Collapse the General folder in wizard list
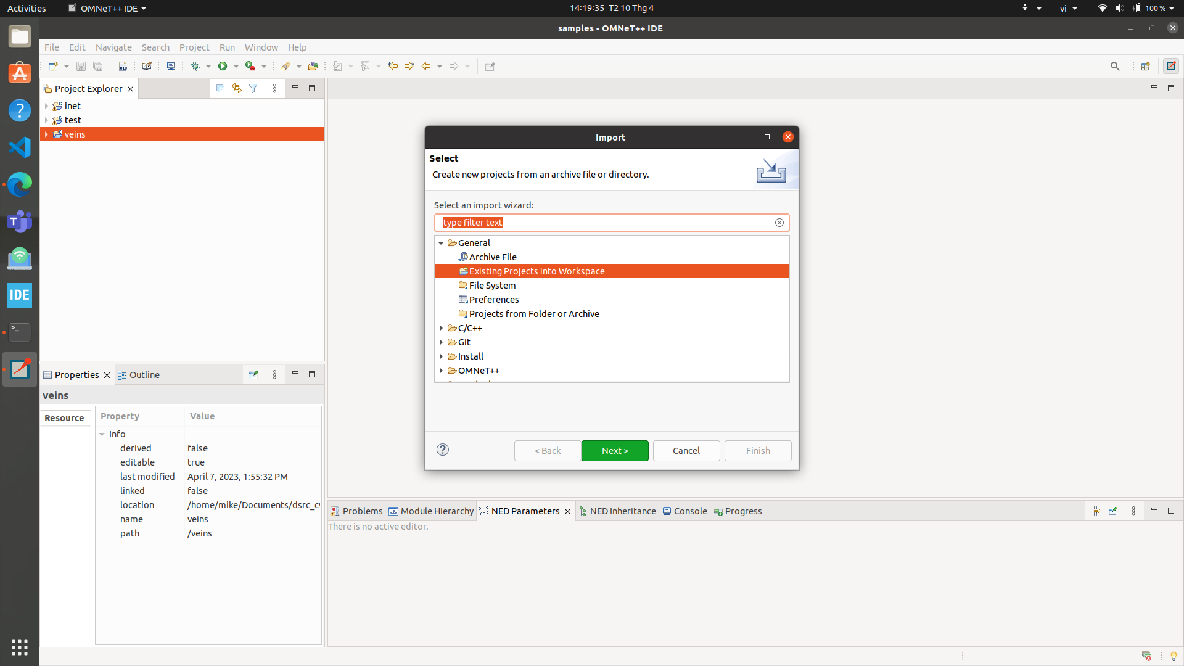The image size is (1184, 666). point(441,243)
